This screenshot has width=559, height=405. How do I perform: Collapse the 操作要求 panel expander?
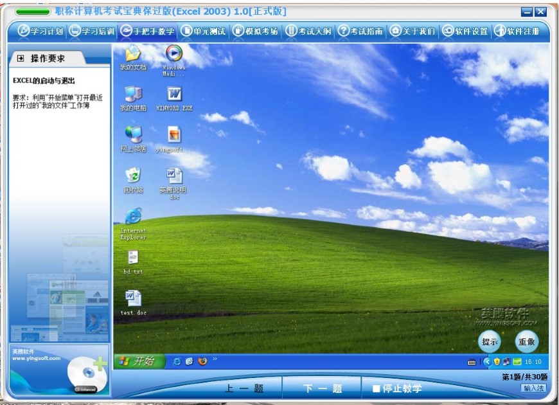(x=21, y=58)
